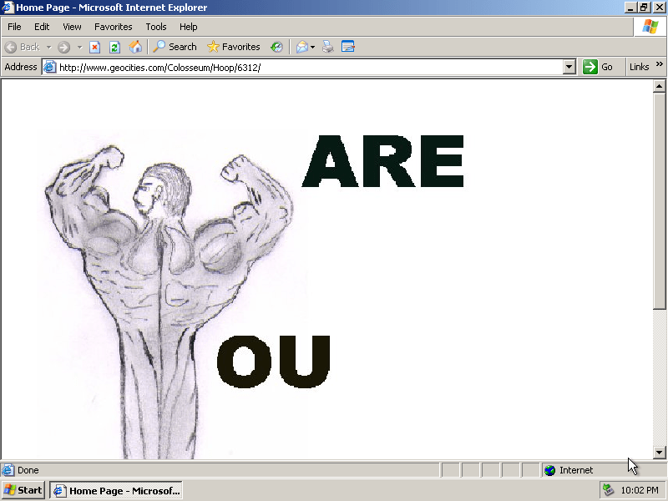Click the Edit page icon
This screenshot has width=668, height=501.
tap(348, 47)
